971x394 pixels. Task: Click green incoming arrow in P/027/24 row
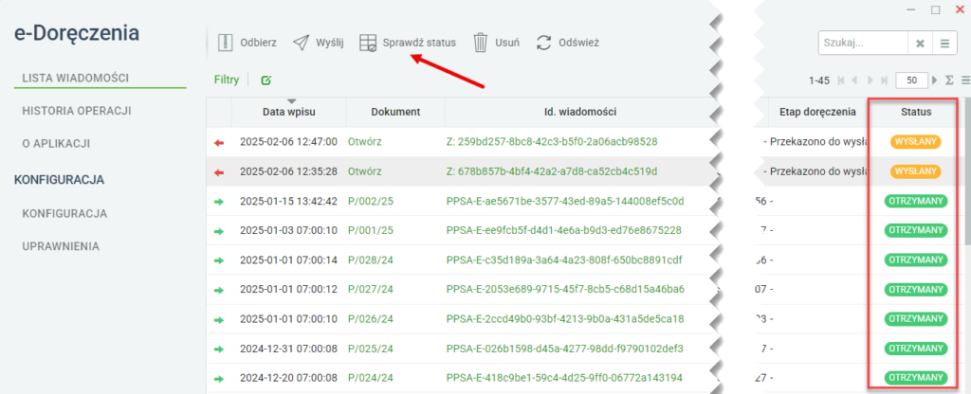coord(218,290)
